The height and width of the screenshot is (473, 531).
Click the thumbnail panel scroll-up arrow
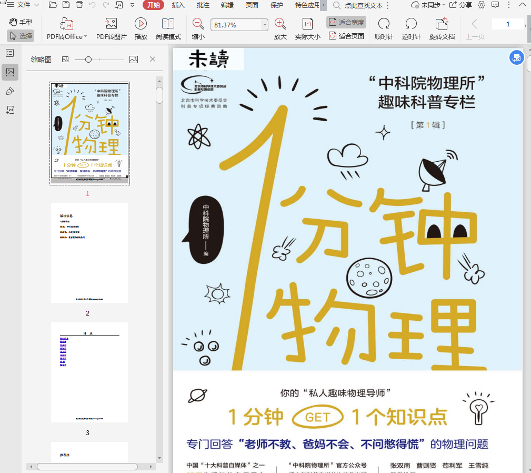pos(159,81)
